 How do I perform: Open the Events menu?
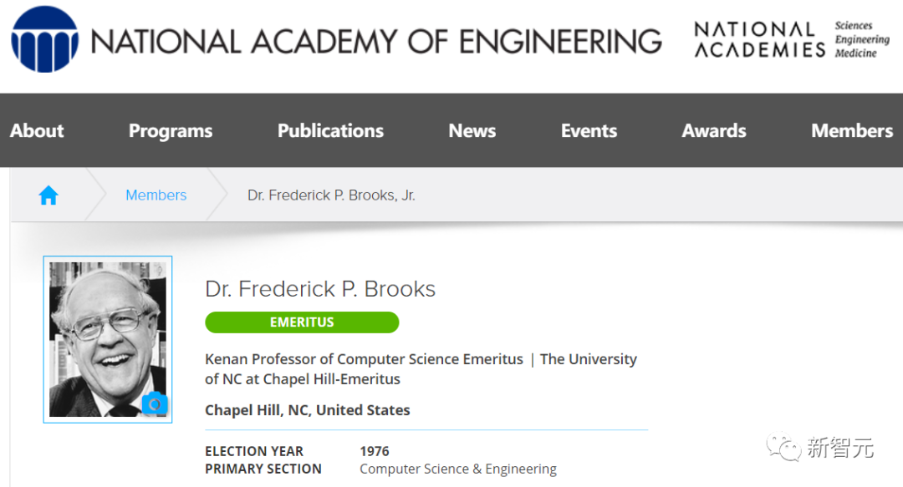[x=589, y=130]
